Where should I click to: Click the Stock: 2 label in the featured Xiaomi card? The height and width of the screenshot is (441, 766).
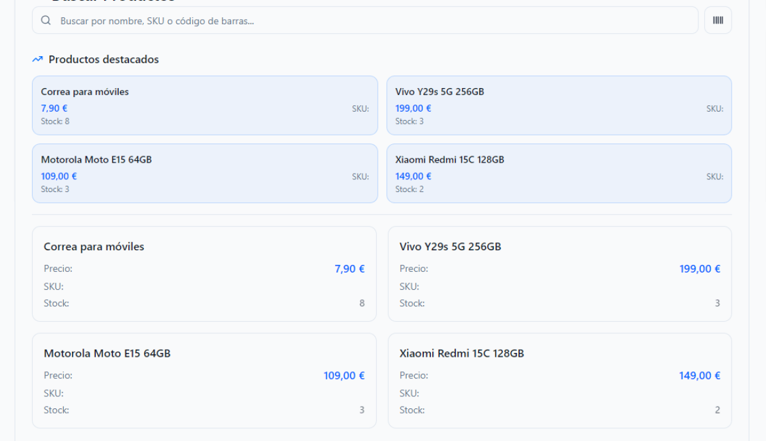click(x=409, y=189)
